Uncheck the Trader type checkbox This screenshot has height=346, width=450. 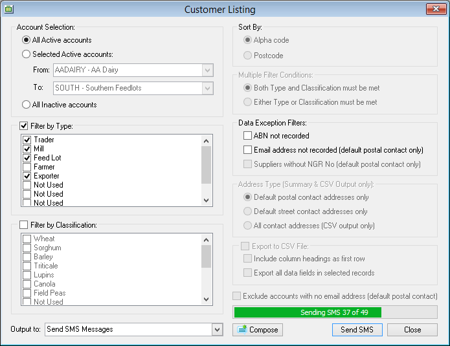tap(27, 140)
